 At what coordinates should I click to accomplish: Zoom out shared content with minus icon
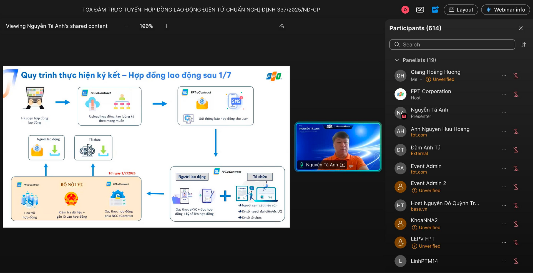click(126, 26)
